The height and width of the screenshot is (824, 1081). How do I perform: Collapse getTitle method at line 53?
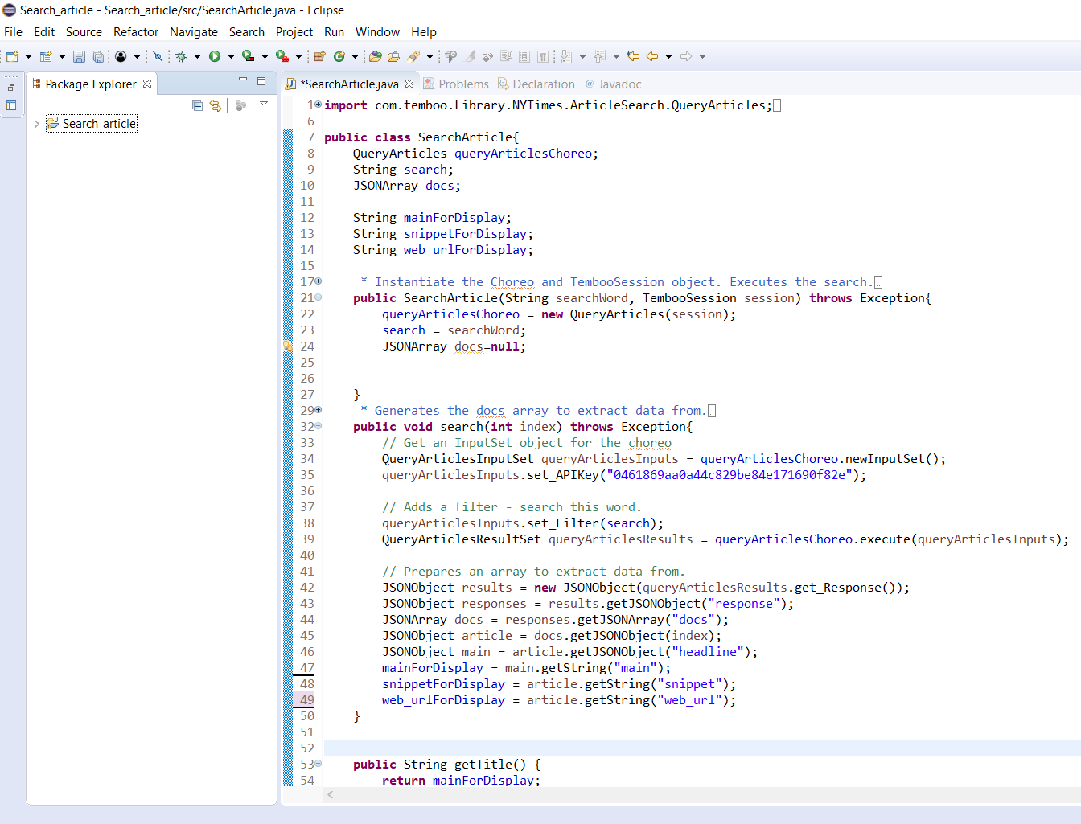click(x=319, y=764)
